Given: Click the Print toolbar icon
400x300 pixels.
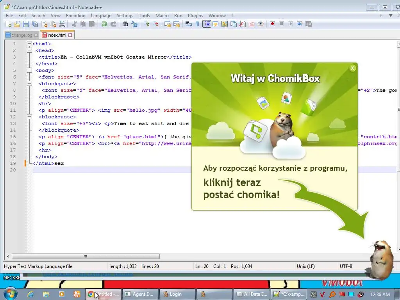Looking at the screenshot, I should [x=62, y=24].
